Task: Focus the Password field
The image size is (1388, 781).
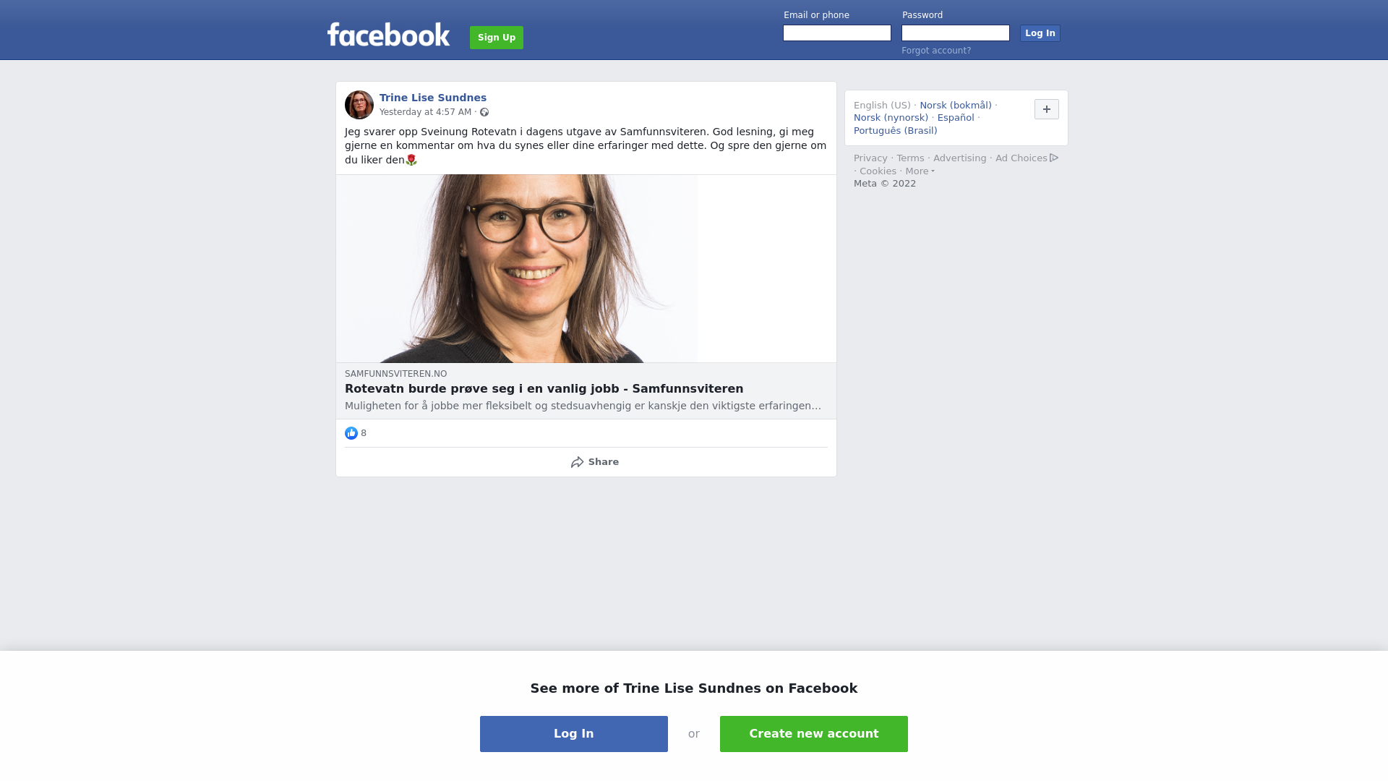Action: [956, 33]
